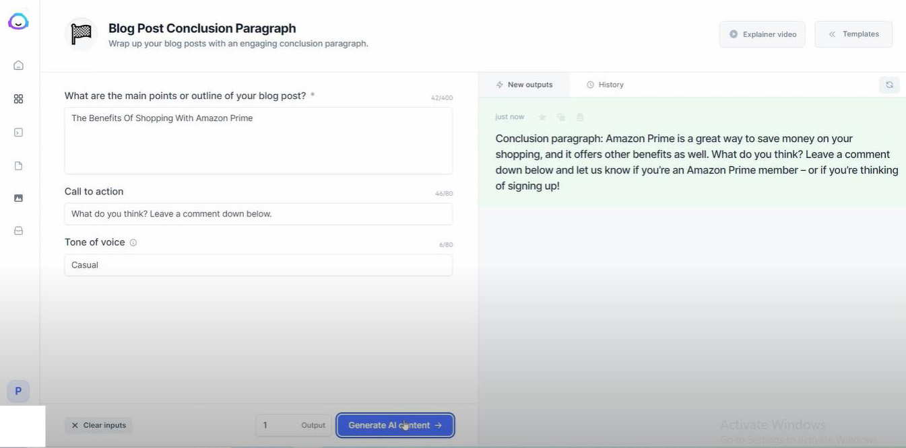Click the Call to action input field

(x=259, y=214)
